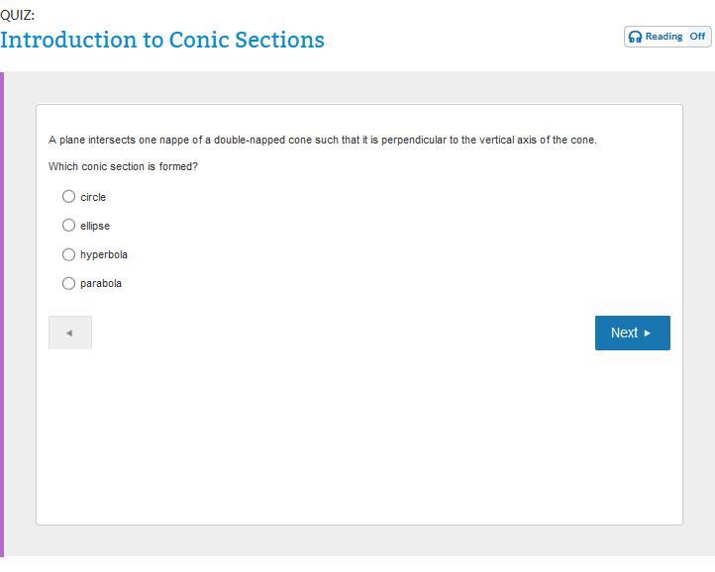Image resolution: width=715 pixels, height=572 pixels.
Task: Click the arrow icon on Next
Action: 648,333
